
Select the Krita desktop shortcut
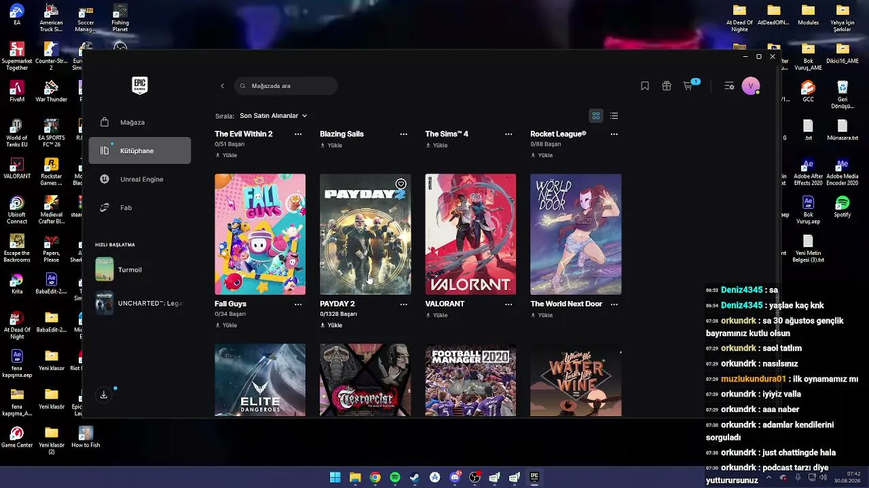pos(17,283)
